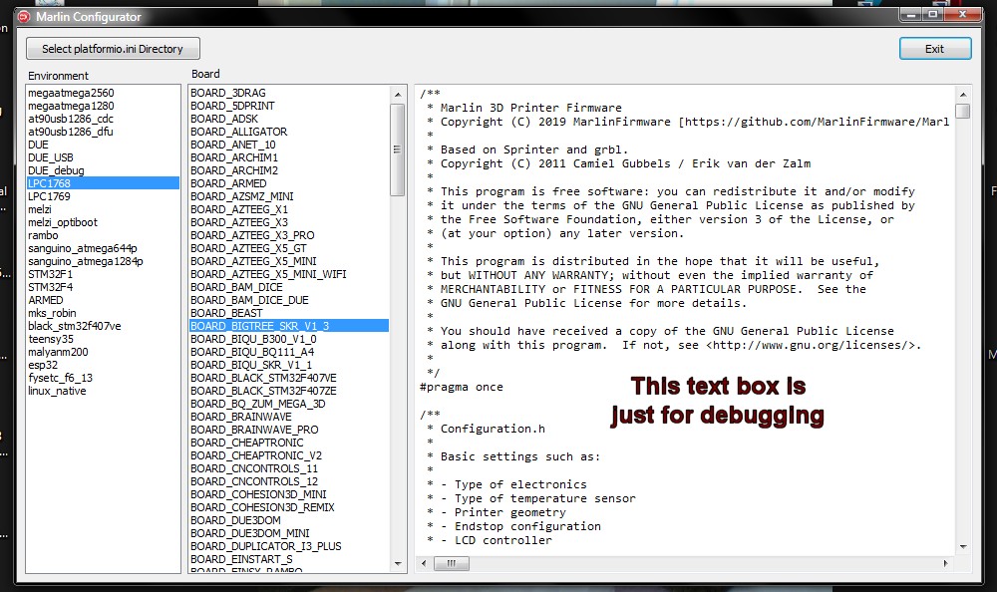Click the Exit button
997x592 pixels.
coord(935,49)
